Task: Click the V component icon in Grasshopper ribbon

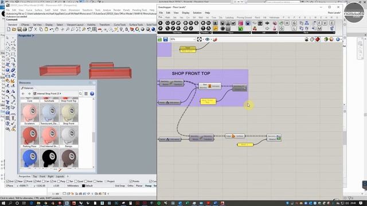Action: pyautogui.click(x=325, y=23)
